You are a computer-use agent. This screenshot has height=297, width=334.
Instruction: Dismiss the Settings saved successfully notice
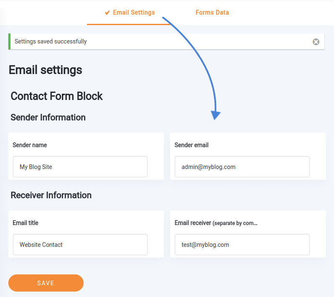tap(316, 42)
